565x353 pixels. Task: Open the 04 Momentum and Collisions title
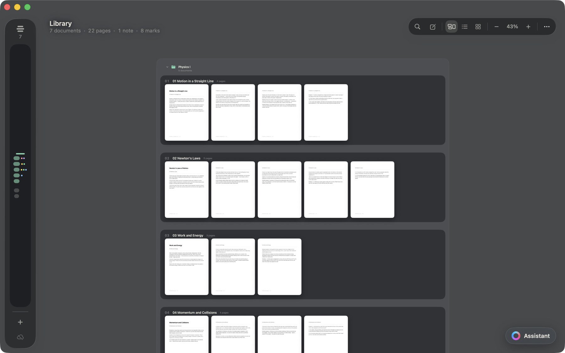[195, 313]
